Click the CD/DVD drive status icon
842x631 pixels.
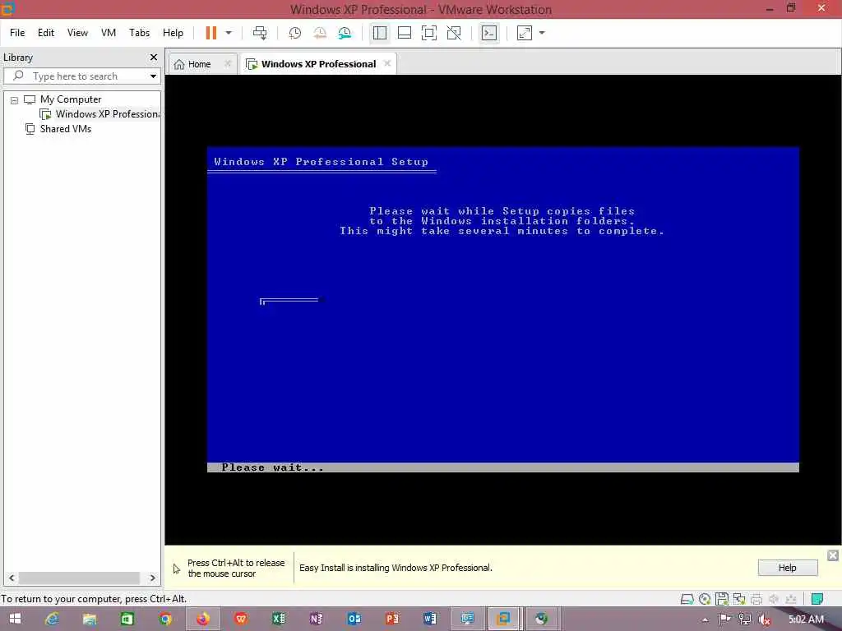(x=705, y=599)
